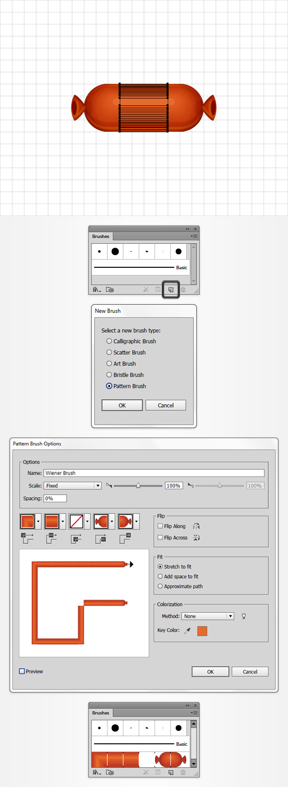Image resolution: width=288 pixels, height=787 pixels.
Task: Click the Spacing 0% field
Action: [55, 499]
